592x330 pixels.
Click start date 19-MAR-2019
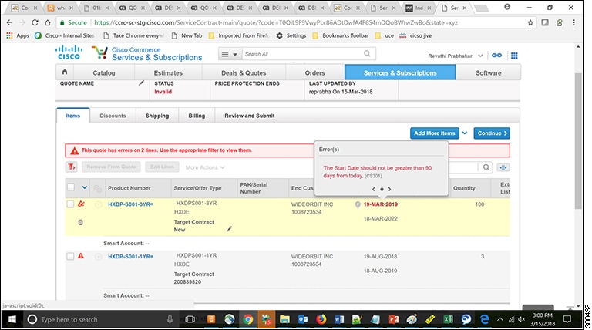380,204
